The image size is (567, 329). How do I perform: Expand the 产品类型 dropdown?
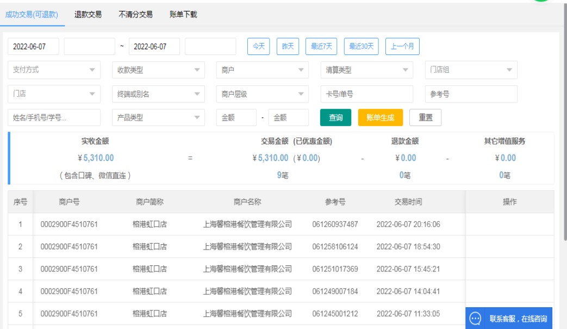pos(158,117)
